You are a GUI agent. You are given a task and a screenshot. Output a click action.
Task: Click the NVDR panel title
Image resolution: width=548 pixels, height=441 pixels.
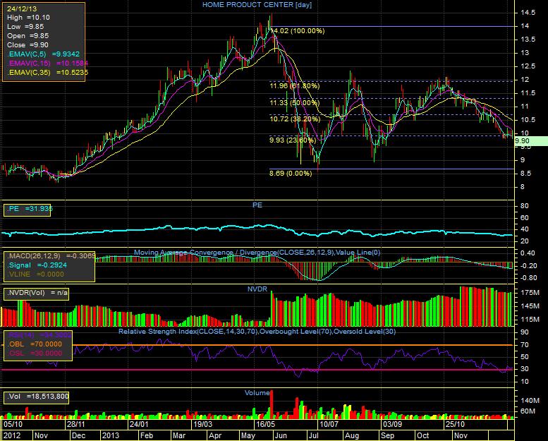point(257,289)
